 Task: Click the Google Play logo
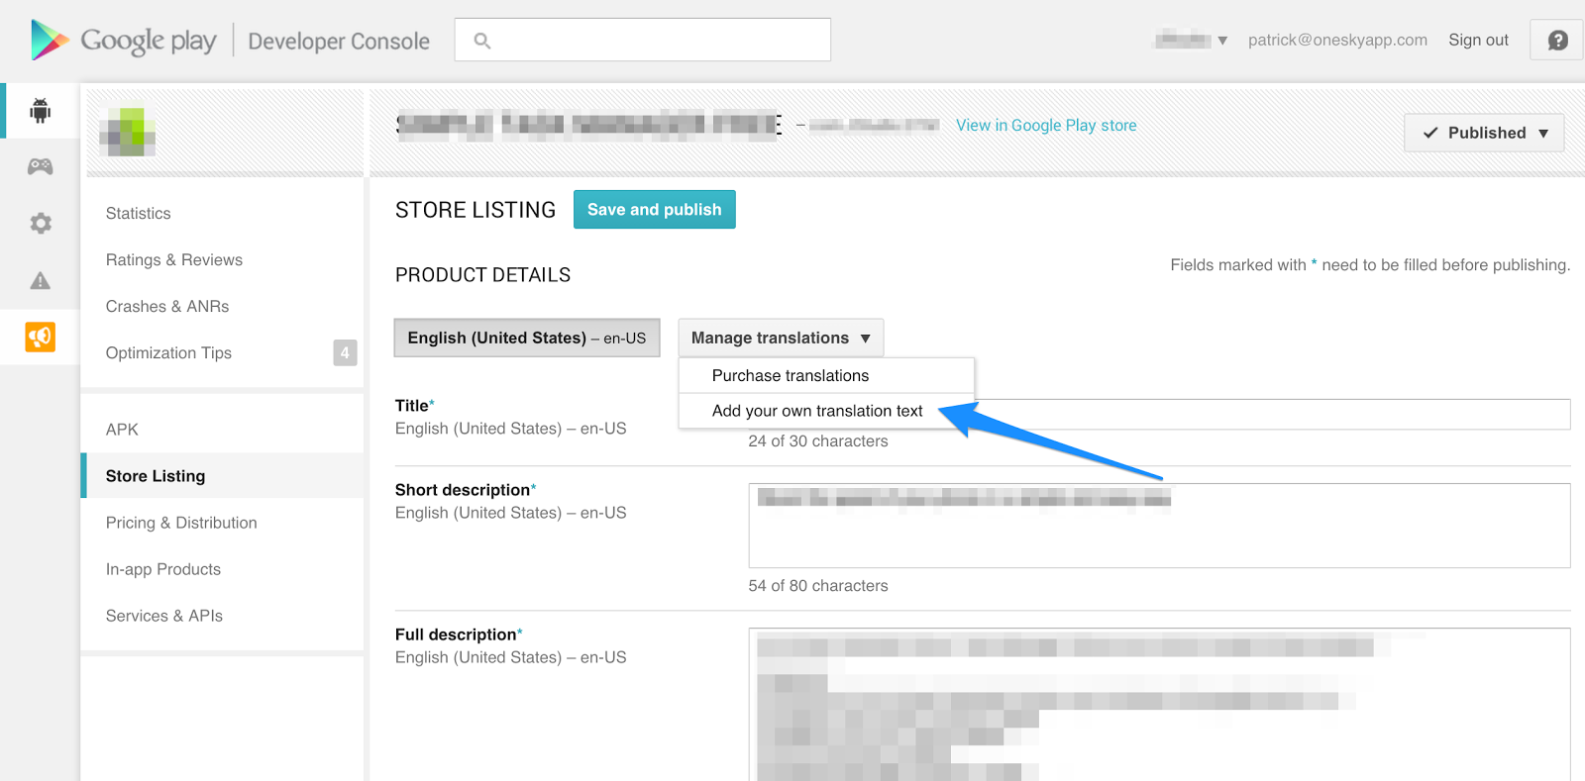[124, 41]
